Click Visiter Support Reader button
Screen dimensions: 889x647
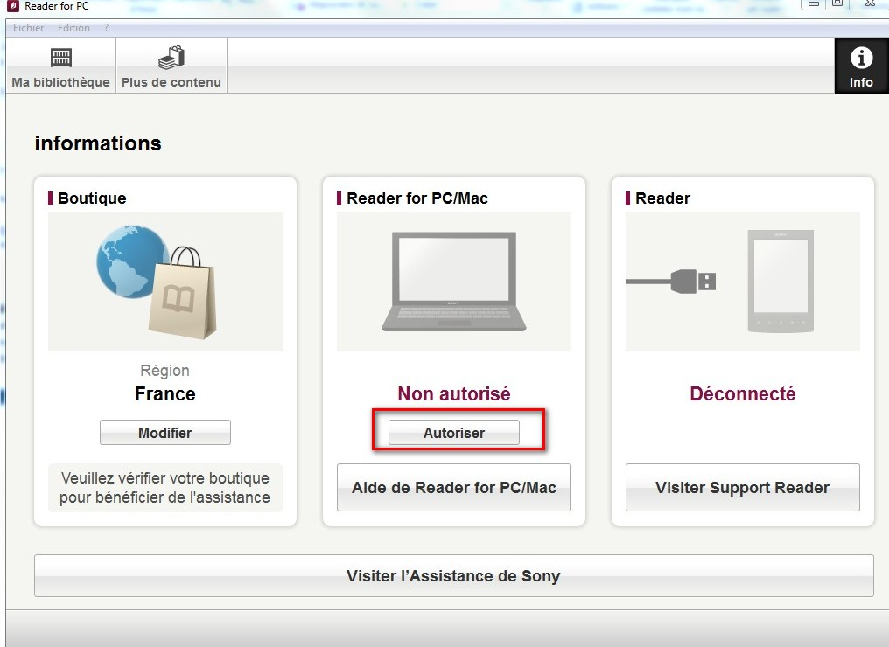coord(742,487)
